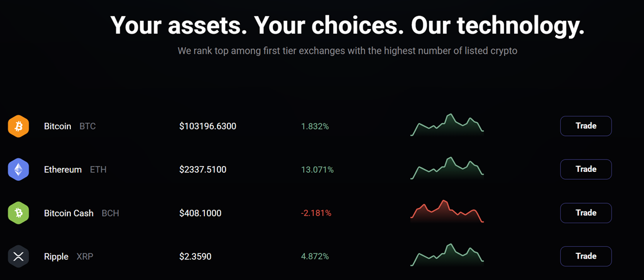Viewport: 644px width, 280px height.
Task: Open the Ethereum sparkline chart
Action: pyautogui.click(x=447, y=168)
